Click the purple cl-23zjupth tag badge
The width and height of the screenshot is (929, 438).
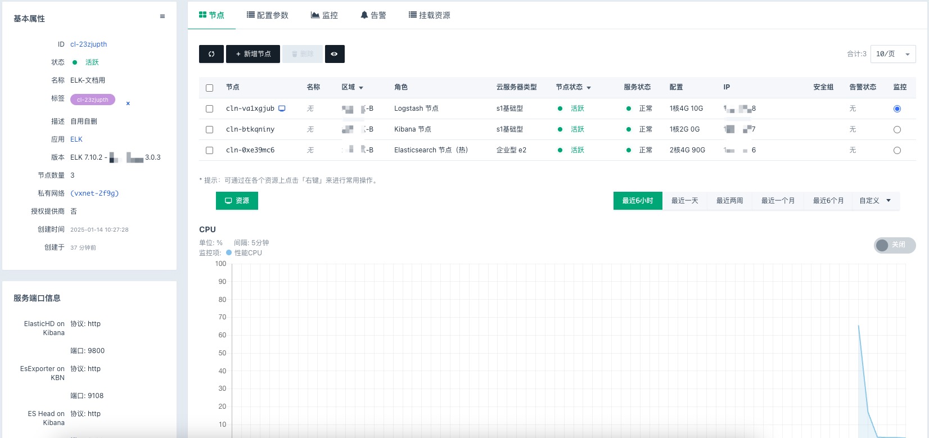point(93,100)
